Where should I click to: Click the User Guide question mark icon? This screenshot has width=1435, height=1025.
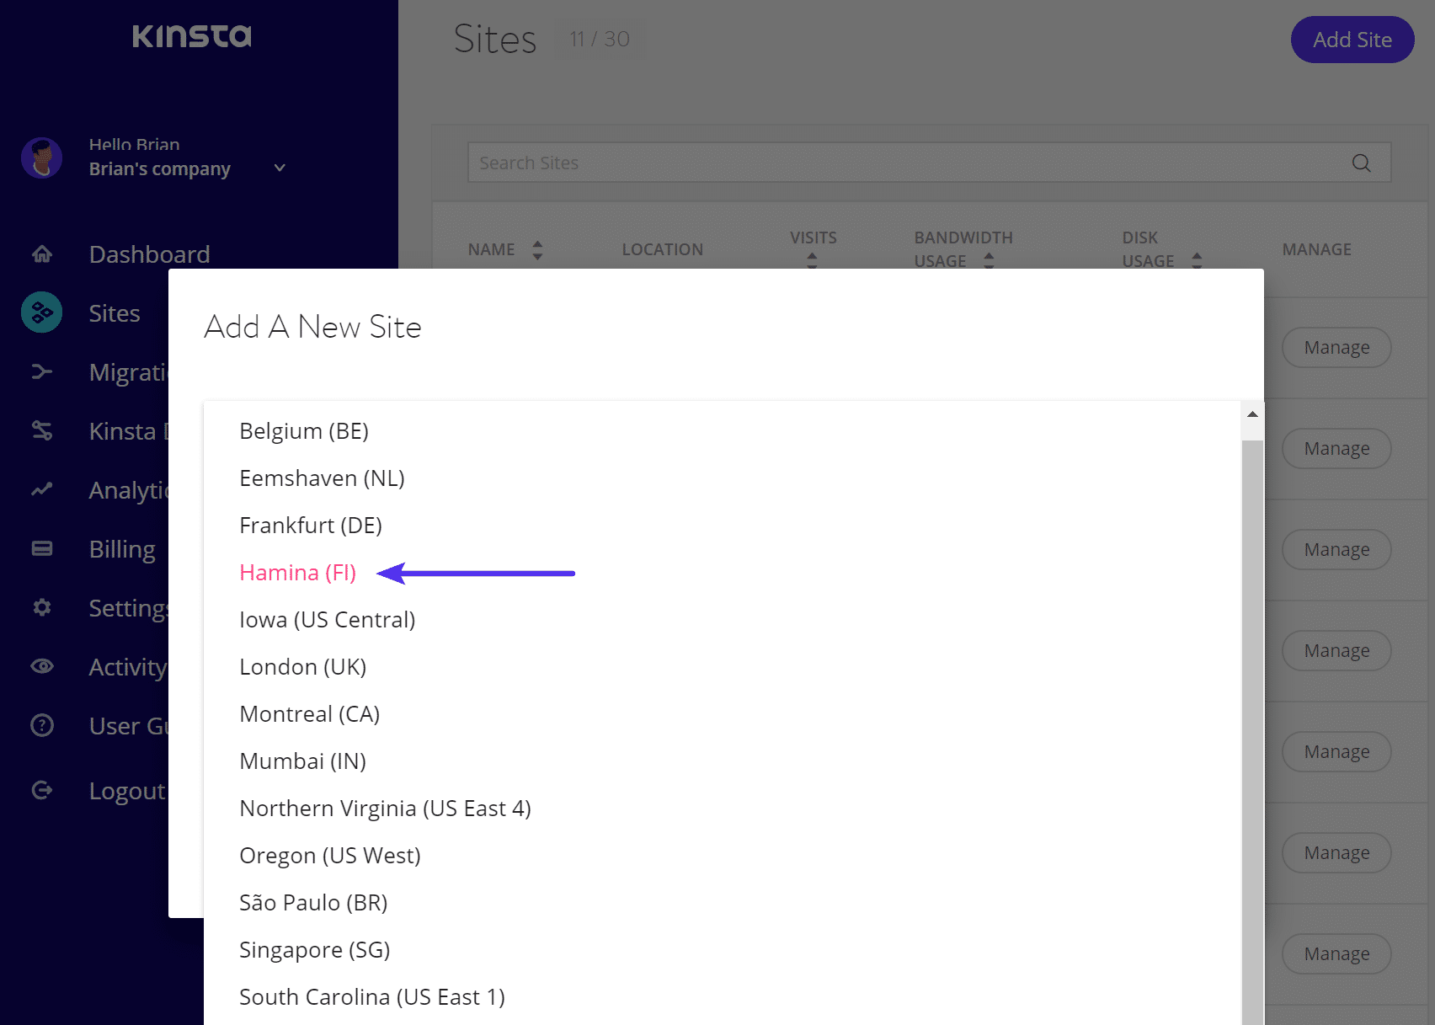pos(42,725)
